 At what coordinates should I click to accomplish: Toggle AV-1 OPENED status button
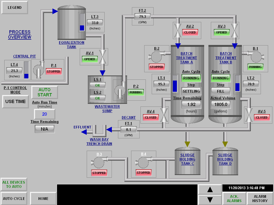pyautogui.click(x=90, y=59)
